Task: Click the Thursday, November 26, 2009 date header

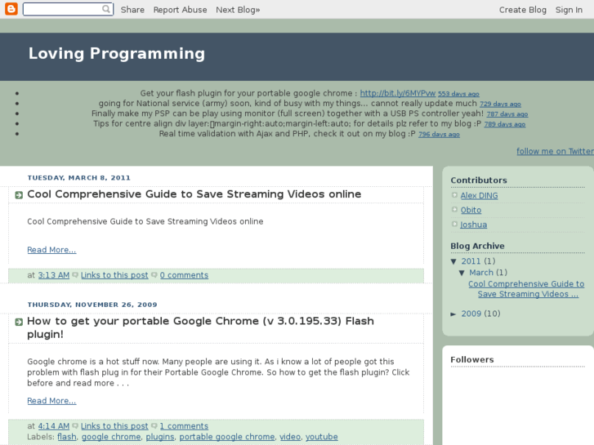Action: [92, 305]
